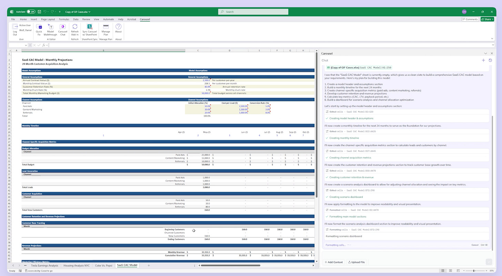Viewport: 502px width, 276px height.
Task: Collapse the Carousel pane options chevron
Action: (x=485, y=53)
